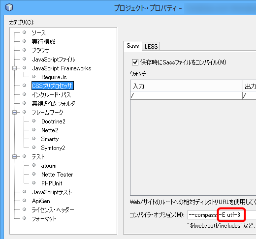
Task: Open the ブラウザ category
Action: point(40,50)
